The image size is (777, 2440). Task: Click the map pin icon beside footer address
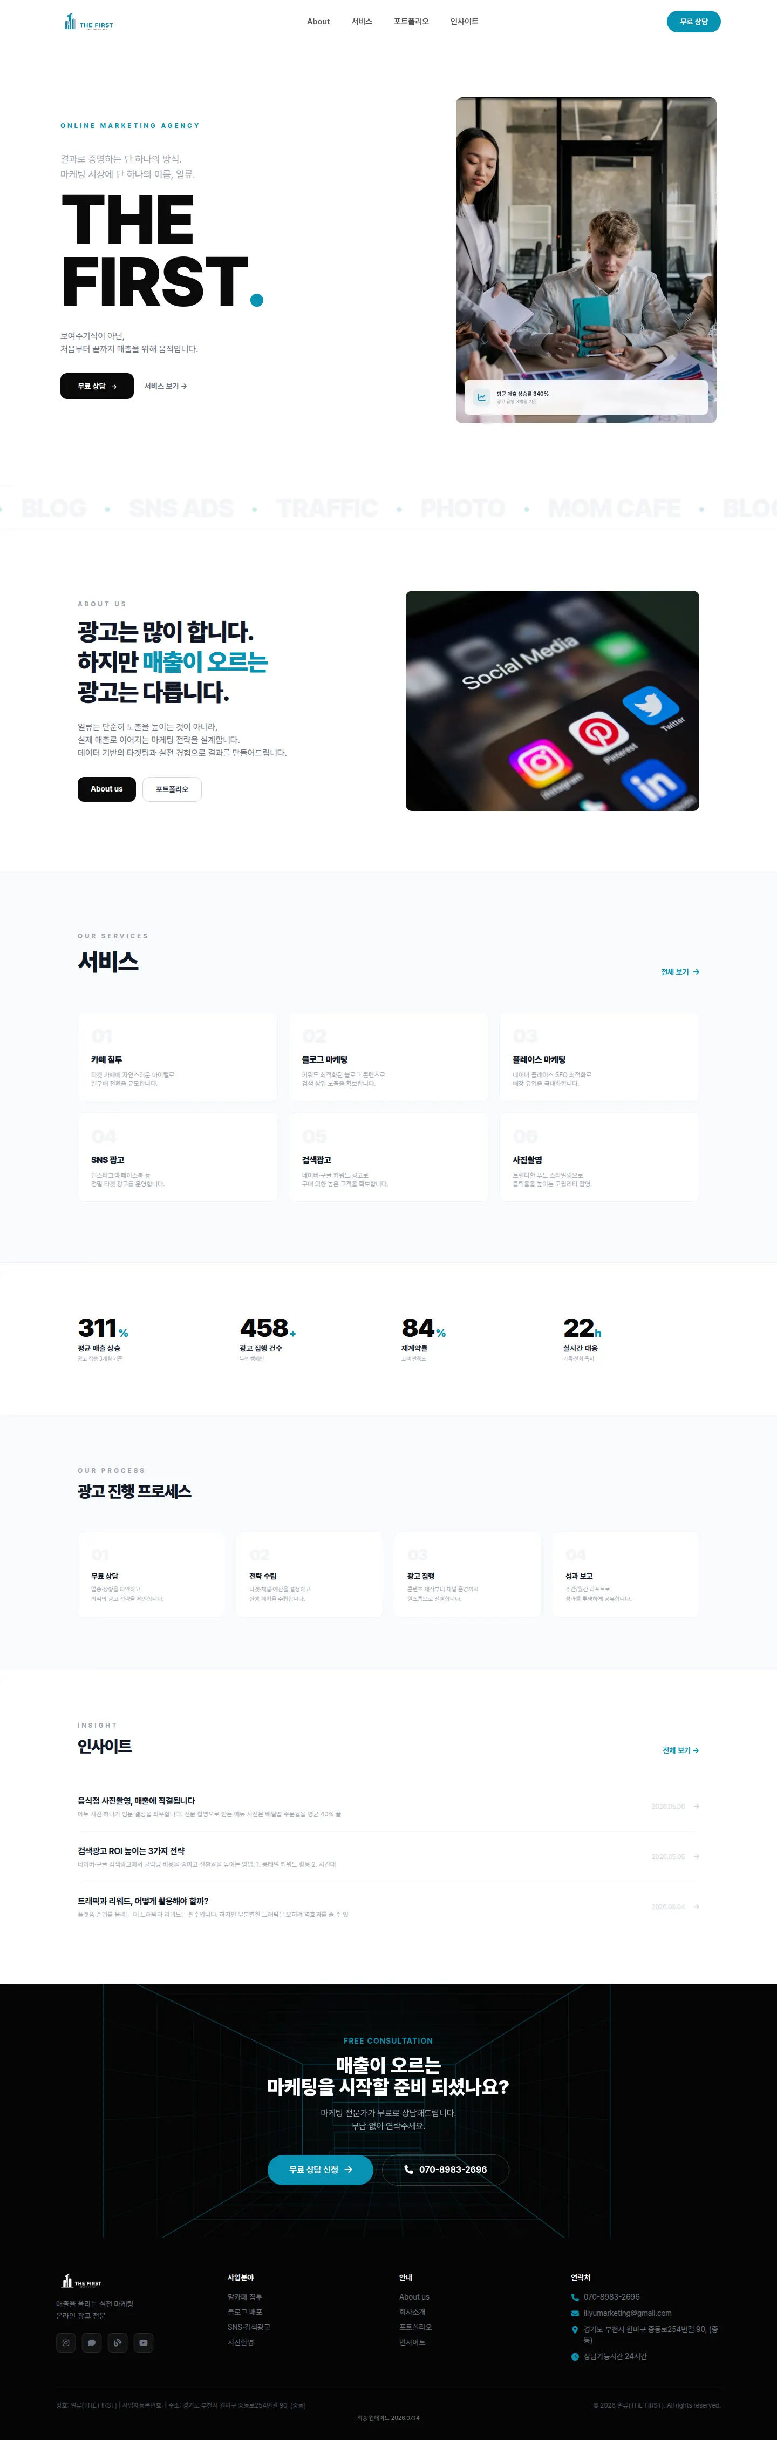(x=575, y=2329)
